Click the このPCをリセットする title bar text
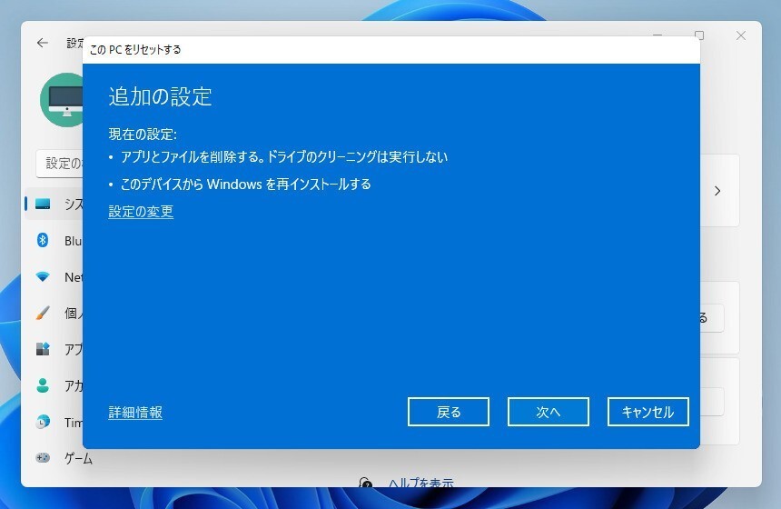 [x=135, y=49]
